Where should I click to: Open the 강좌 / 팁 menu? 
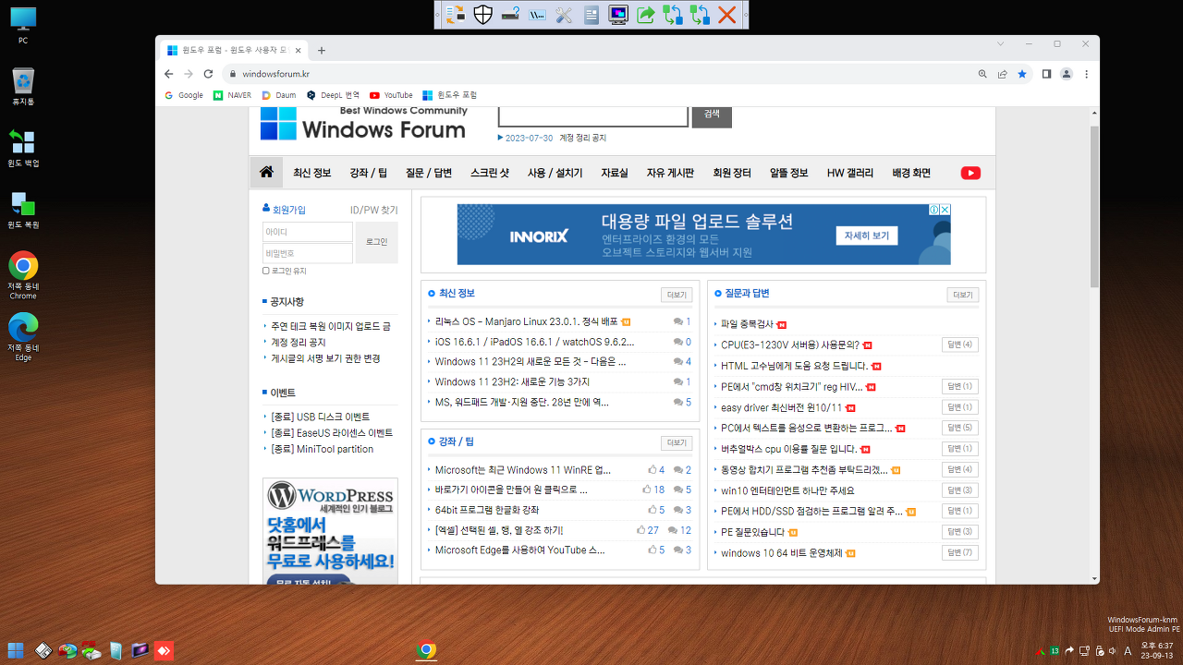pyautogui.click(x=368, y=173)
